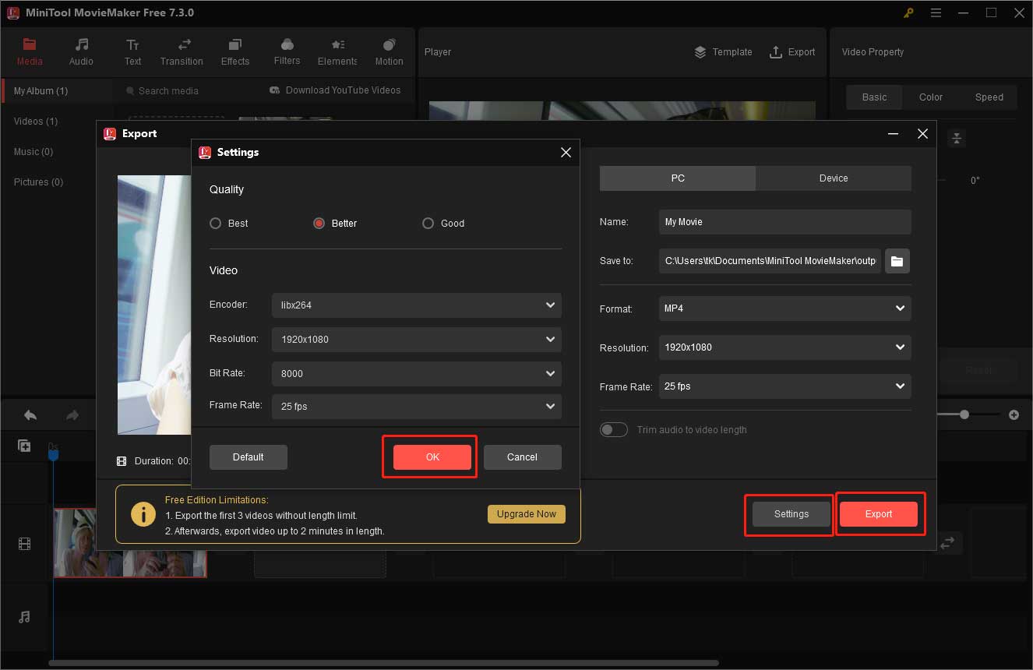
Task: Click the Default button
Action: [x=249, y=457]
